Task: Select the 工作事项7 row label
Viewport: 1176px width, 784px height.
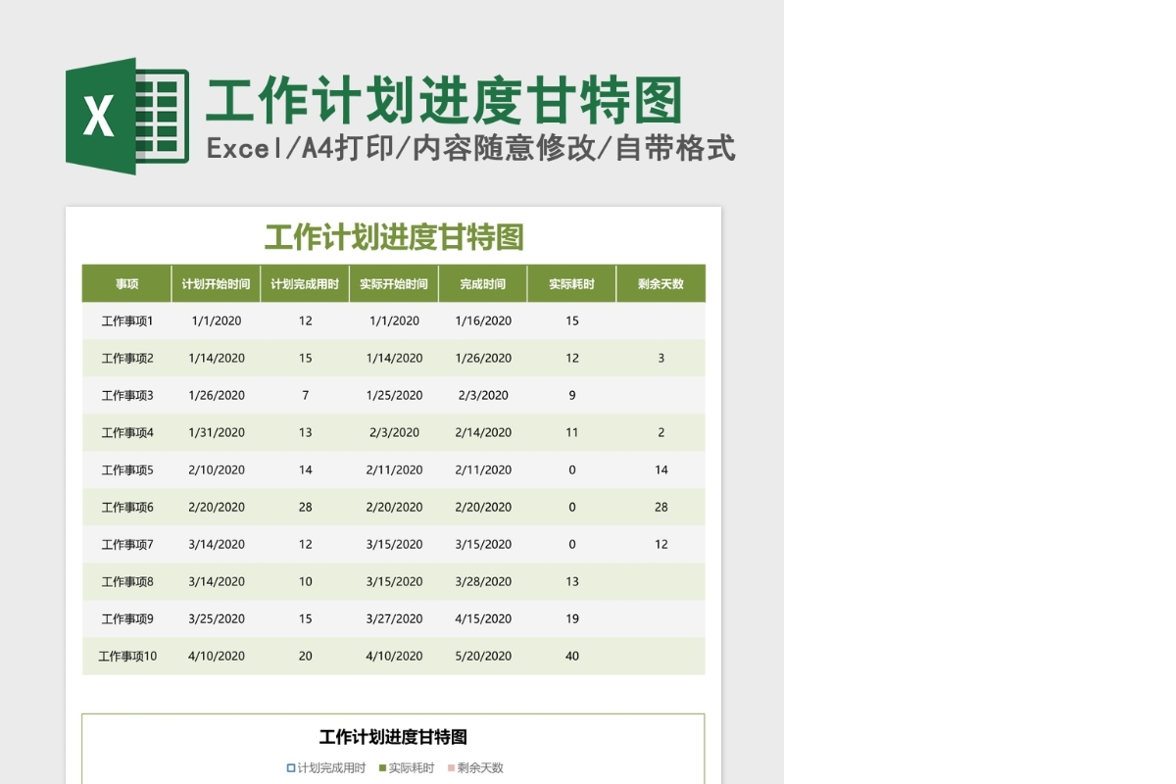Action: (x=127, y=544)
